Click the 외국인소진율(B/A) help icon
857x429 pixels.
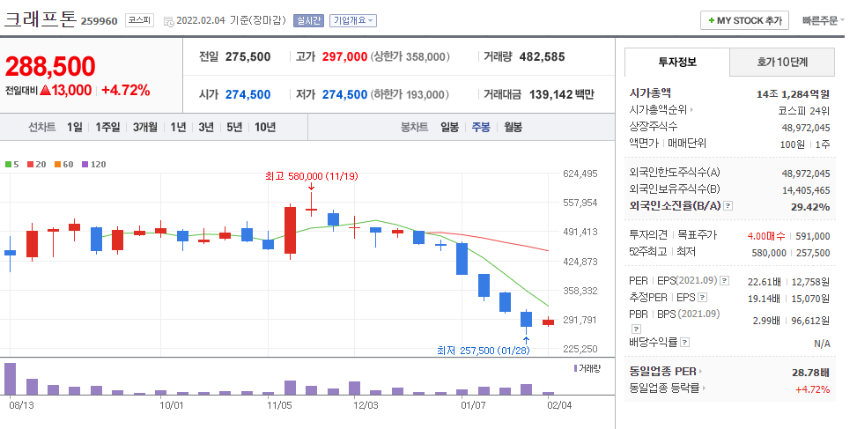[x=728, y=206]
